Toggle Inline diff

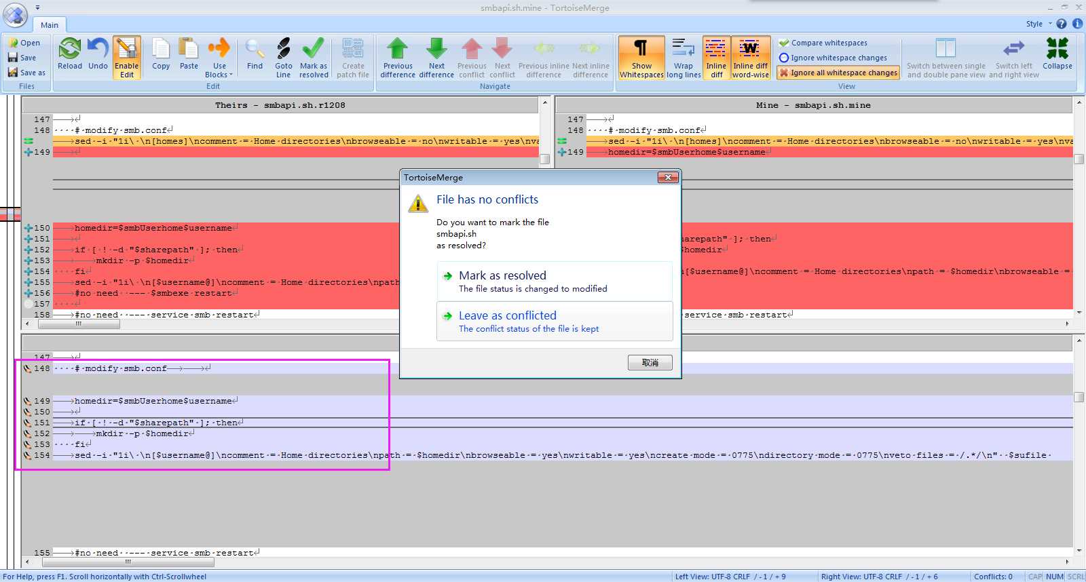pos(716,58)
